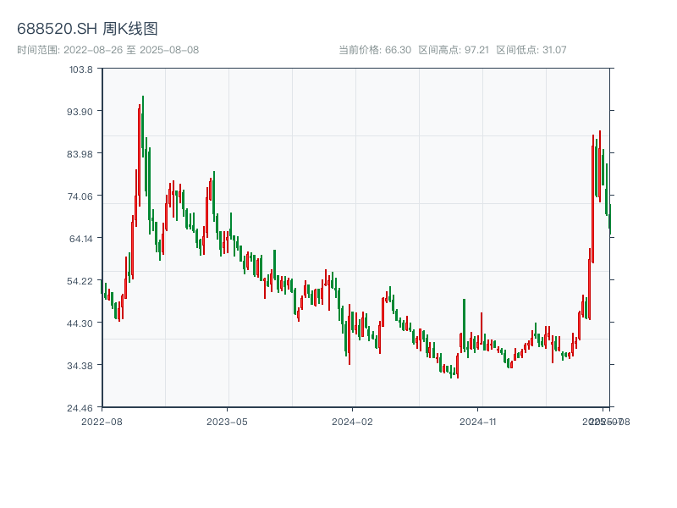This screenshot has width=677, height=508.
Task: Click the y-axis label 93.90
Action: pos(80,112)
